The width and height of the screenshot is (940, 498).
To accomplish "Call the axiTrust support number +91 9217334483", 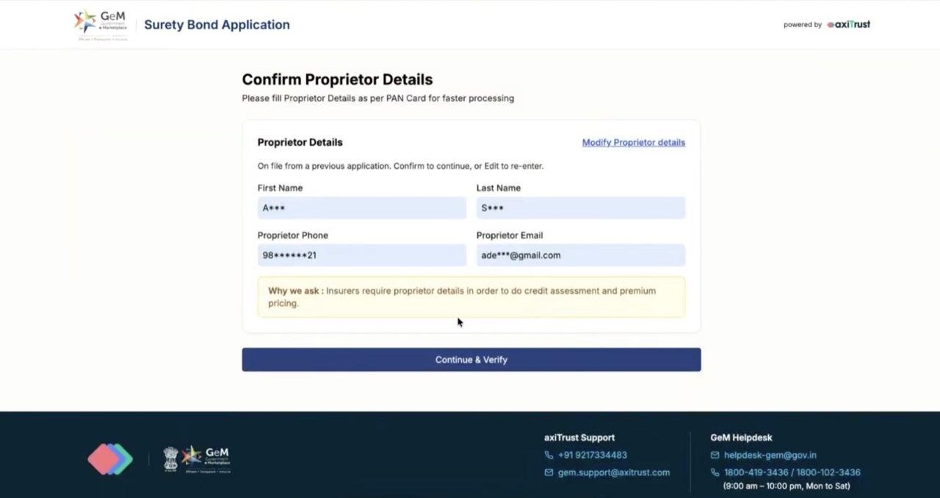I will click(592, 455).
